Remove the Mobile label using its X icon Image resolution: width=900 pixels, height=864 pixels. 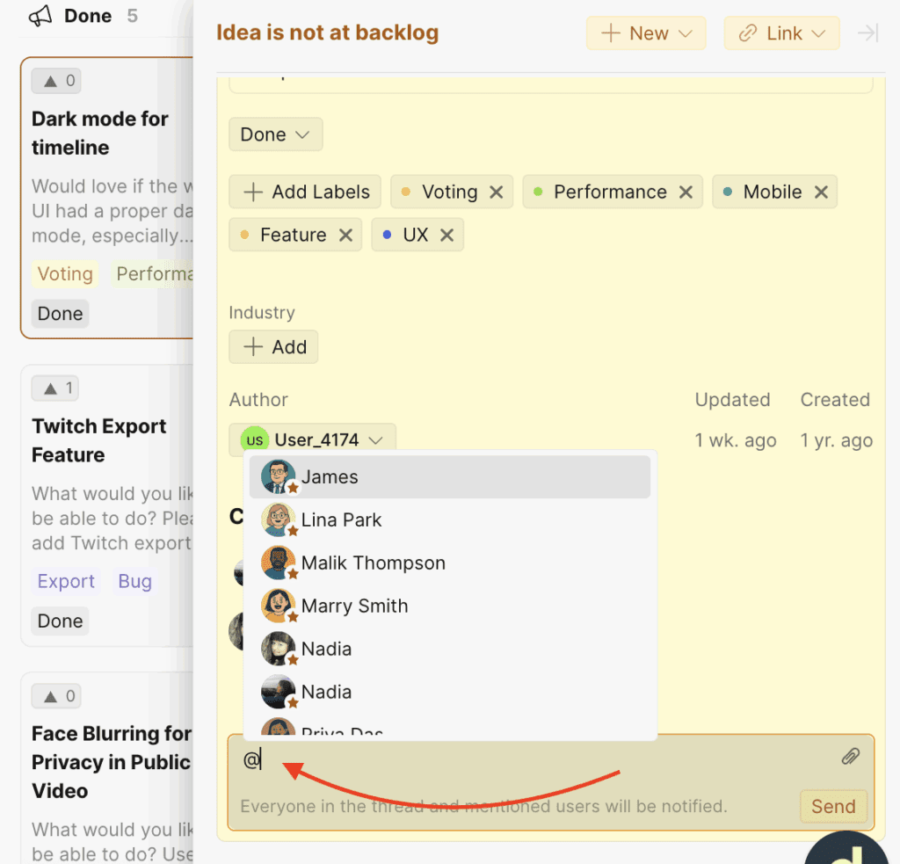821,192
